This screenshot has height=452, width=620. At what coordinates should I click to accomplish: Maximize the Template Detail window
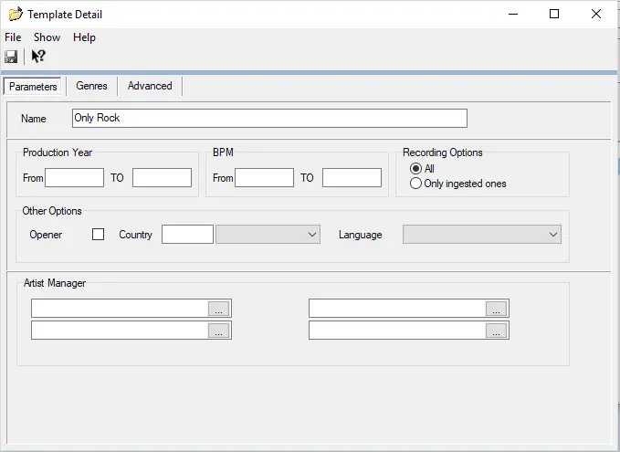click(x=554, y=15)
